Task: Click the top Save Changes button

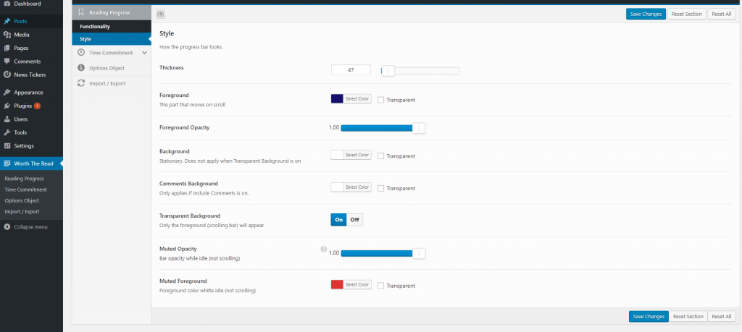Action: [645, 14]
